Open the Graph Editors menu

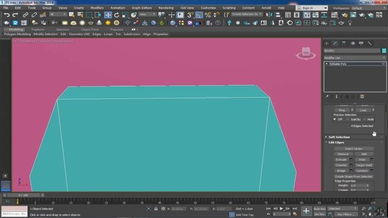(141, 8)
